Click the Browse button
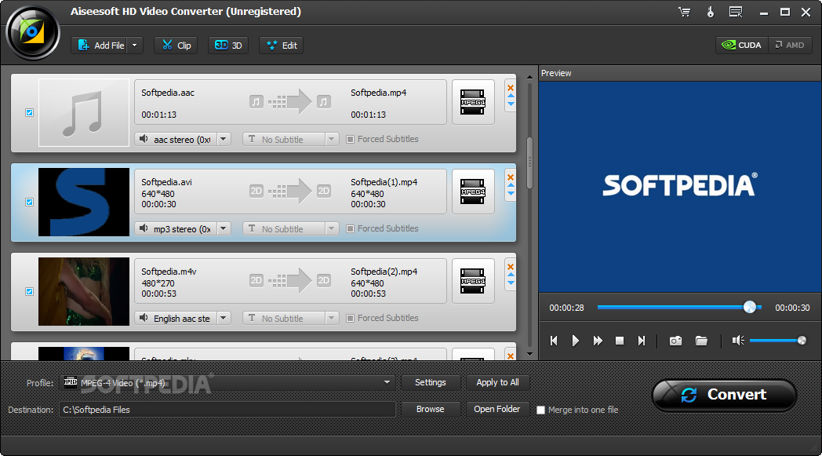The image size is (822, 456). (431, 409)
